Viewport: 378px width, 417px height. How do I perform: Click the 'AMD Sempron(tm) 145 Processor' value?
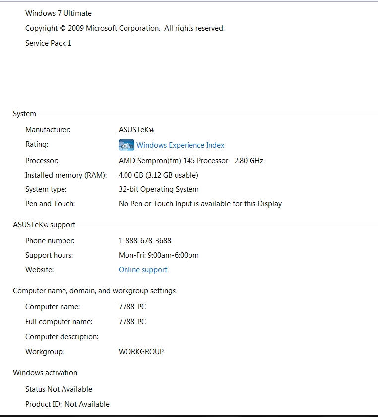point(174,161)
